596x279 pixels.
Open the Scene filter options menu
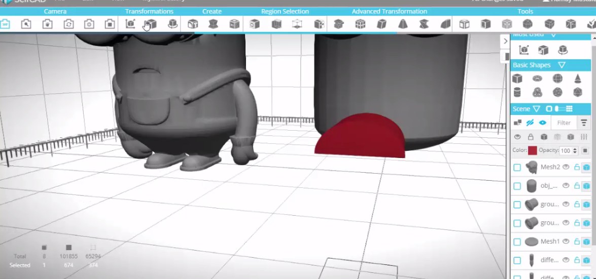click(584, 123)
